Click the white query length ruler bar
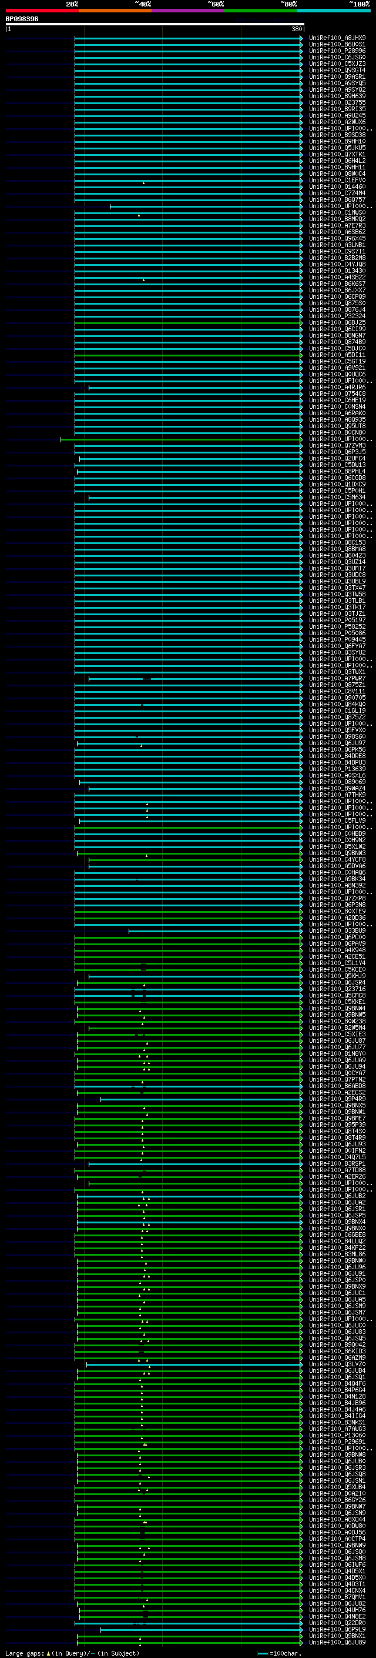 pyautogui.click(x=155, y=24)
